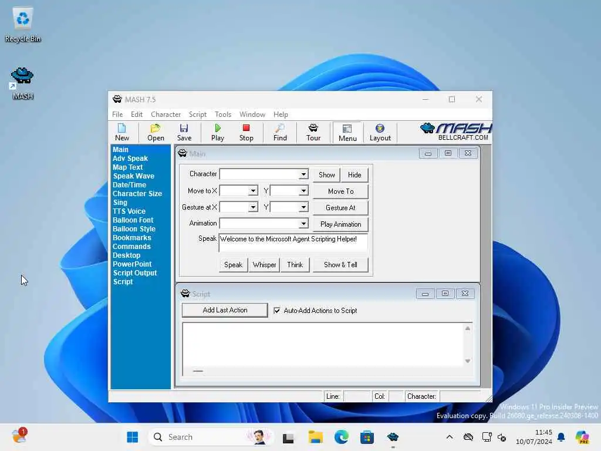Open notification bell in tray
Image resolution: width=601 pixels, height=451 pixels.
point(561,437)
